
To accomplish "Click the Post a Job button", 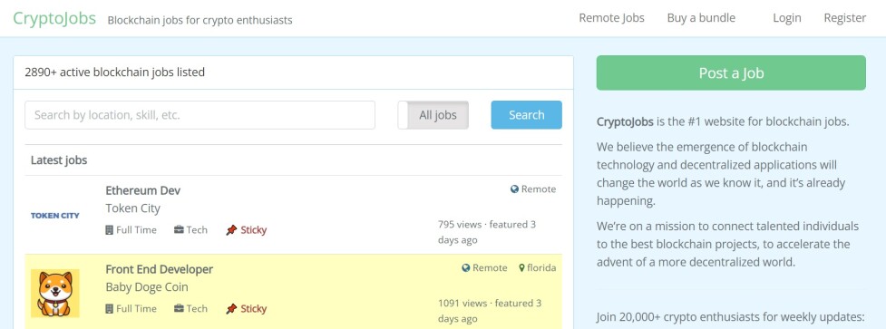I will coord(731,73).
